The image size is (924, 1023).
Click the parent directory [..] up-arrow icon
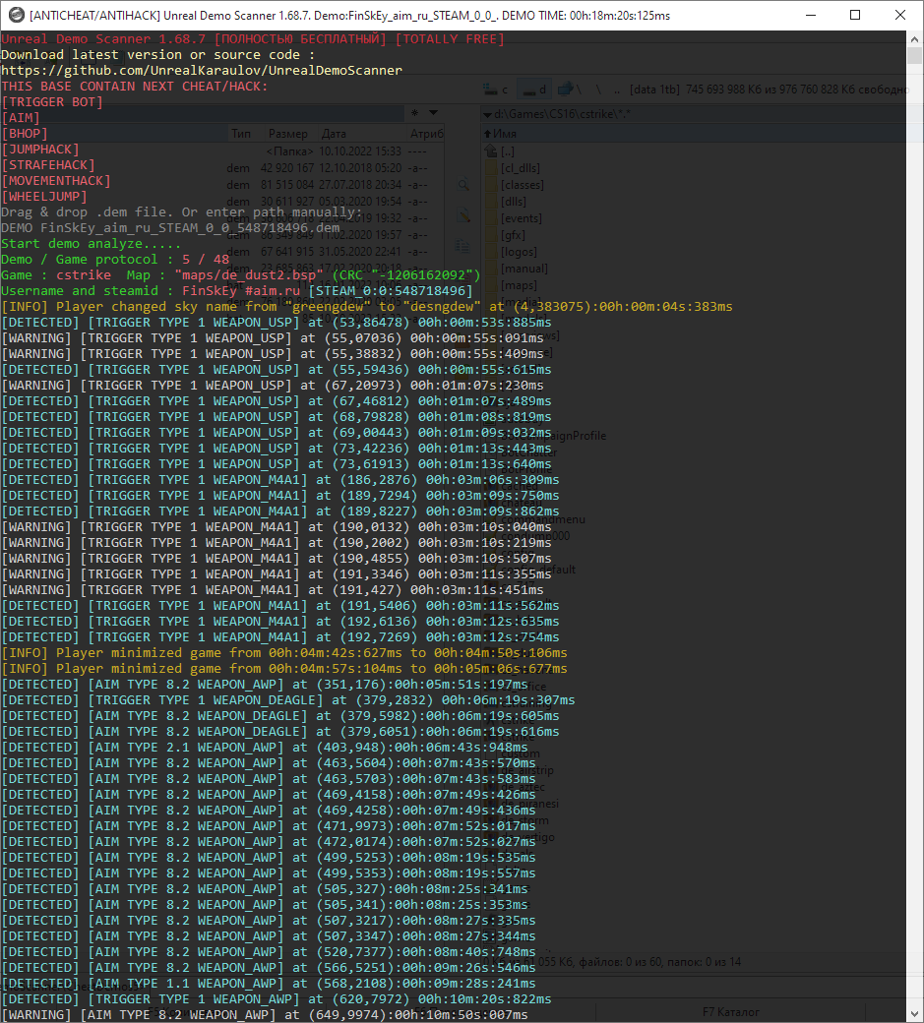(491, 151)
